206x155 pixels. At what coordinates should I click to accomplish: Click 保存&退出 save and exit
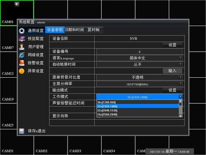pos(37,131)
